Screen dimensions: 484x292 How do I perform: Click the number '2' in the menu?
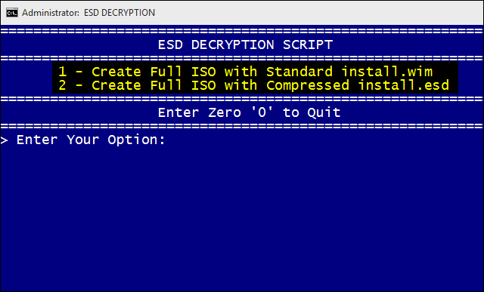coord(62,85)
